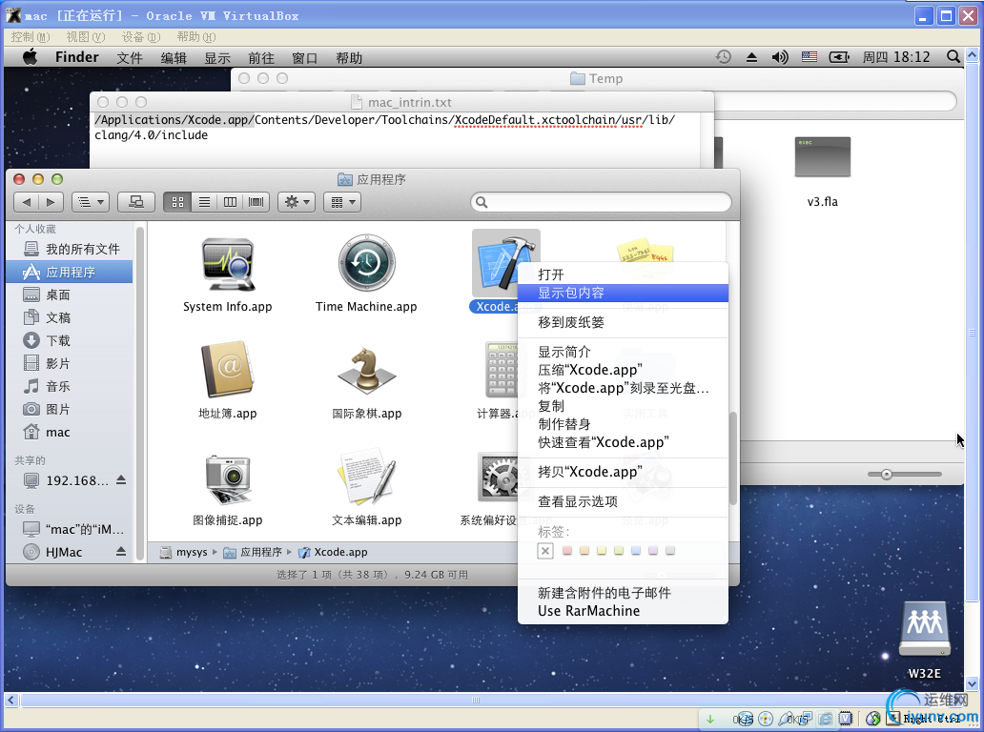Screen dimensions: 984x732
Task: Choose 制作替身 from the context menu
Action: 624,425
